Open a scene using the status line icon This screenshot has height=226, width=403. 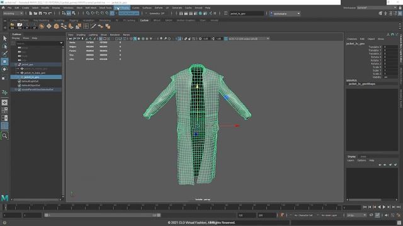(x=35, y=13)
